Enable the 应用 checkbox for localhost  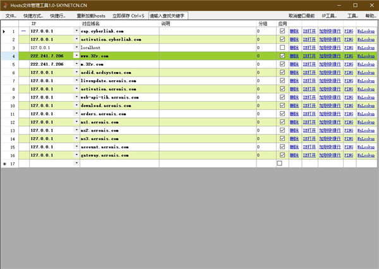282,47
